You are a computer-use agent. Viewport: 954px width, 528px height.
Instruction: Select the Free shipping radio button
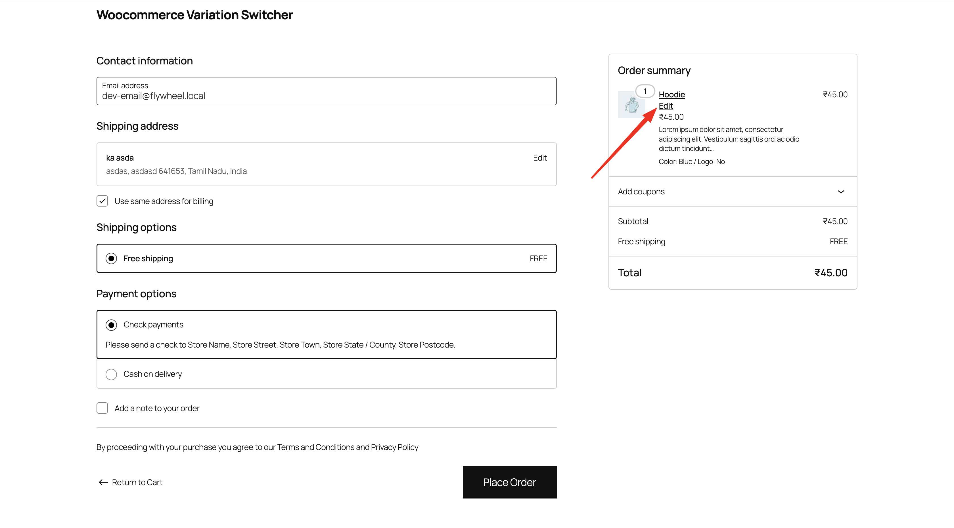[x=112, y=258]
